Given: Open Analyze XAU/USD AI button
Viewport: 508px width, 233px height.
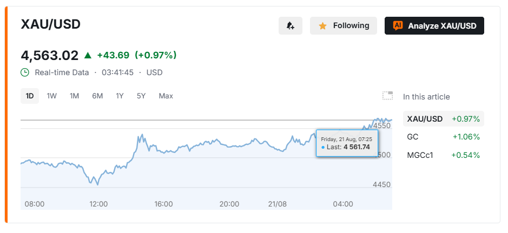Looking at the screenshot, I should pos(434,25).
